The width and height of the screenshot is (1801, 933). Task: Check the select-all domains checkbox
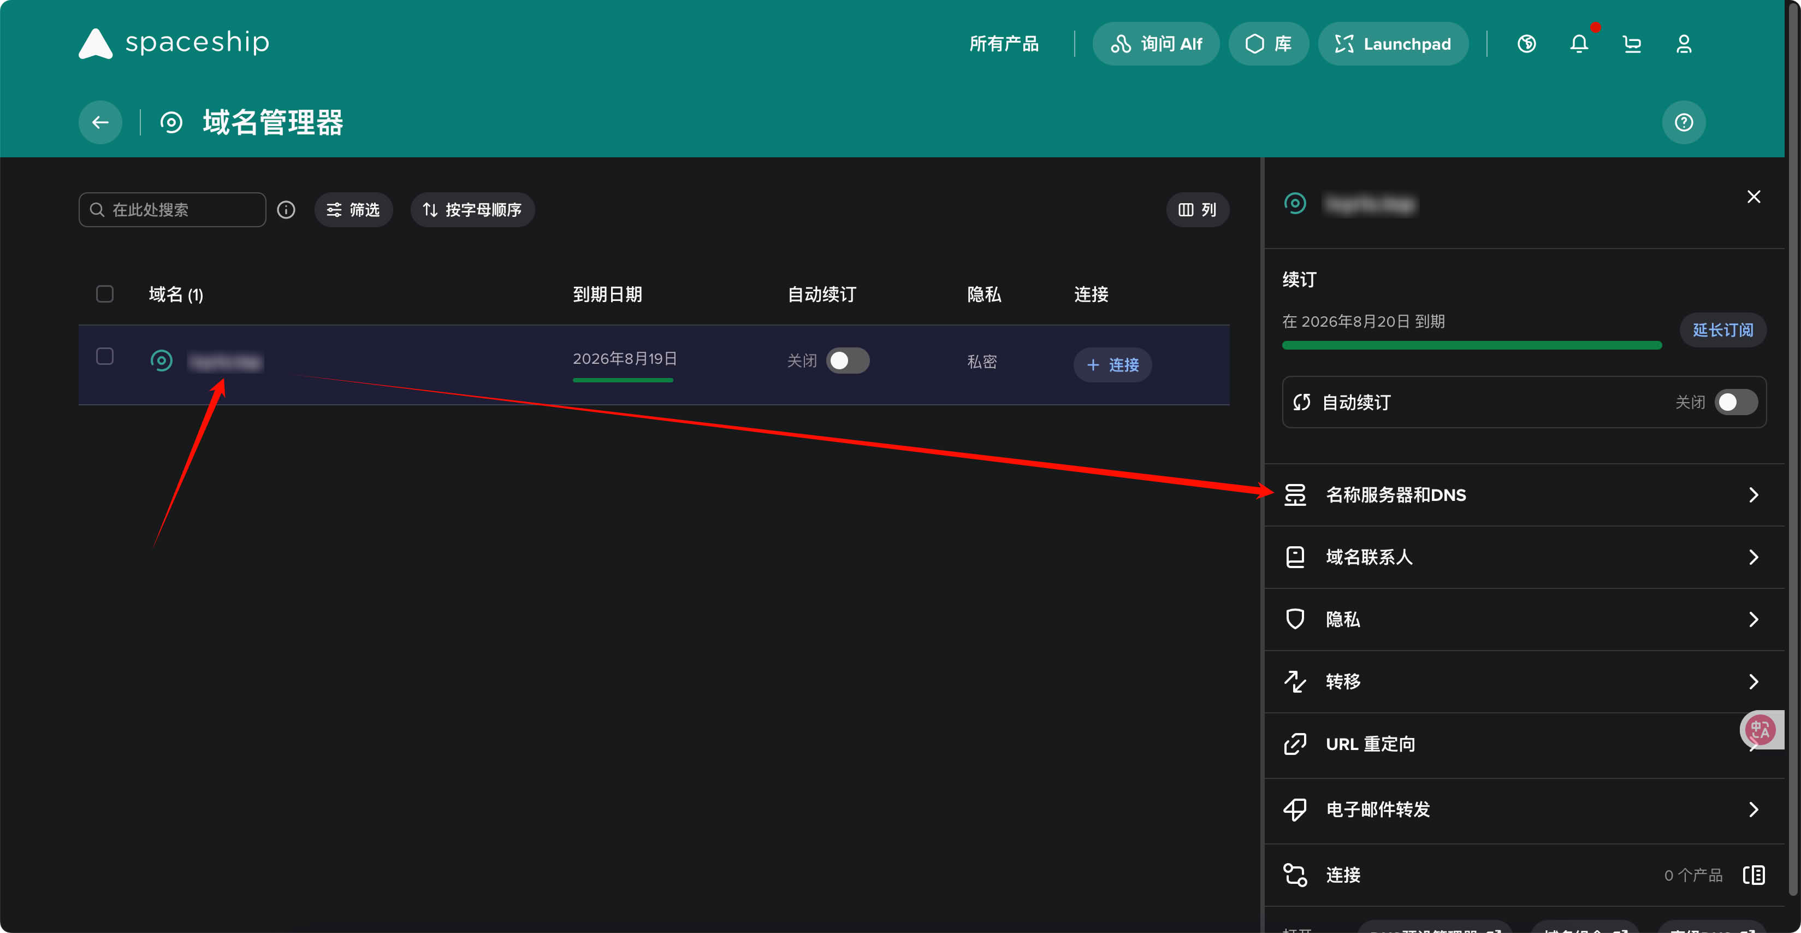click(x=105, y=294)
